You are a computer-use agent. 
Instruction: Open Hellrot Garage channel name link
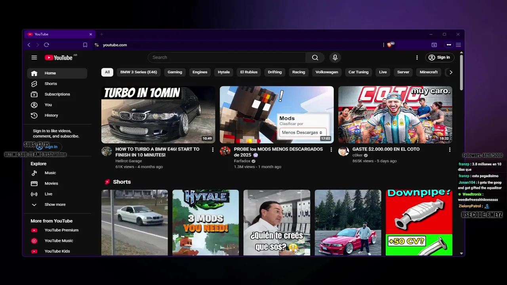pos(129,161)
